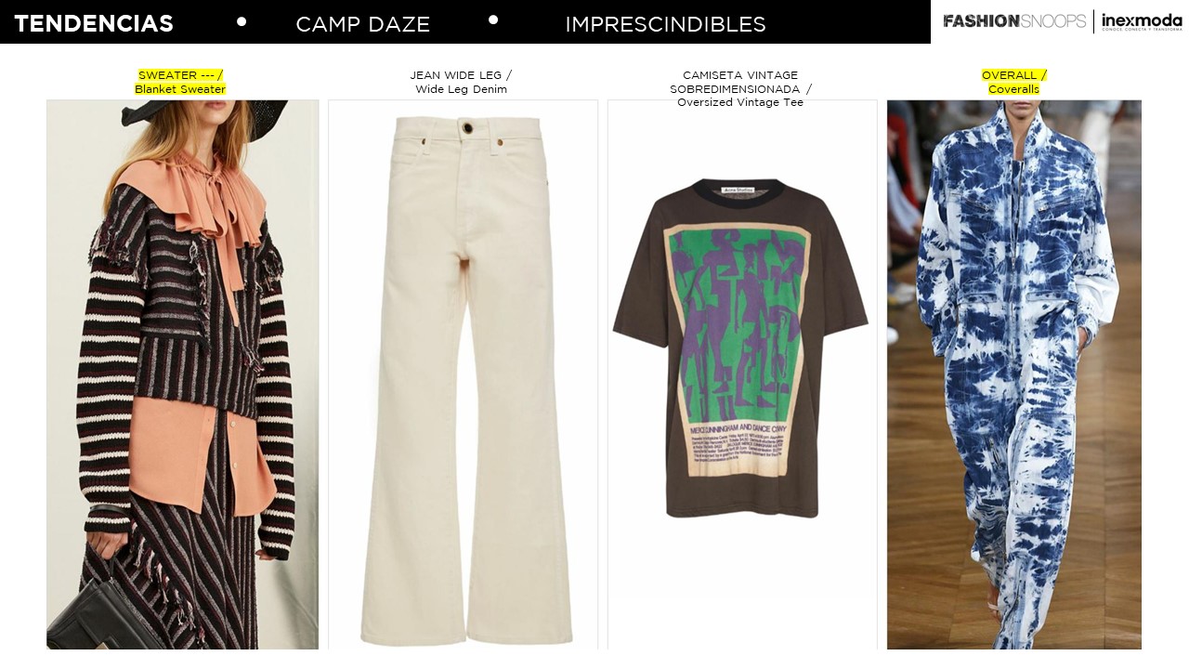Click the Jean Wide Leg caption
The height and width of the screenshot is (669, 1189).
462,82
